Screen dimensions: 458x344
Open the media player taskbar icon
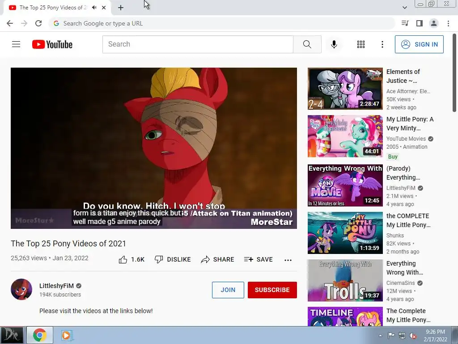(67, 335)
